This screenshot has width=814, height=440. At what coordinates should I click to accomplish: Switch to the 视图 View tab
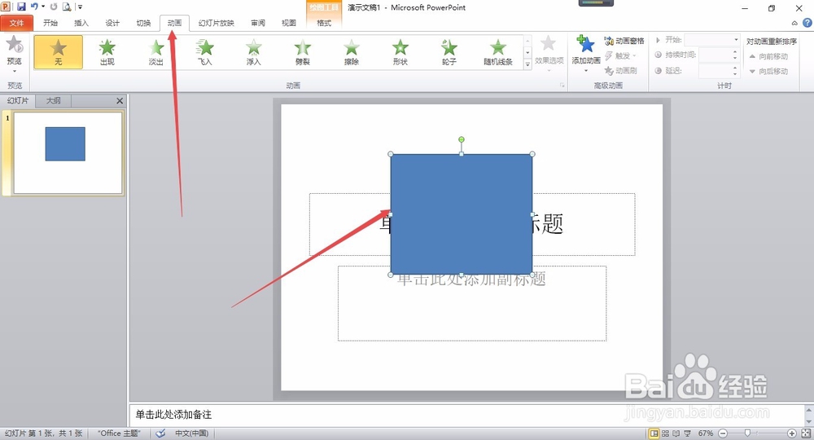click(289, 23)
